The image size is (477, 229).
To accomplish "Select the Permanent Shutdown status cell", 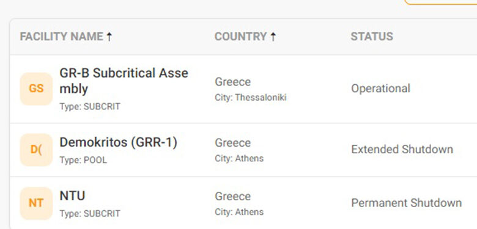I will point(407,203).
